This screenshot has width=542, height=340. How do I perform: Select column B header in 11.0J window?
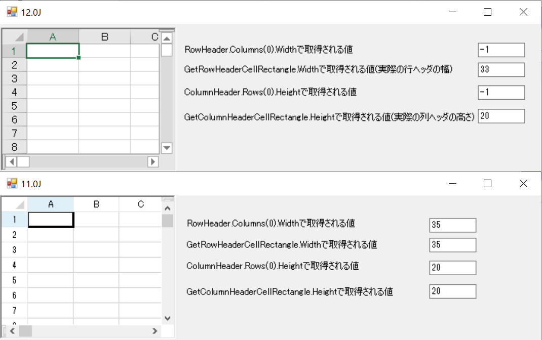point(96,204)
